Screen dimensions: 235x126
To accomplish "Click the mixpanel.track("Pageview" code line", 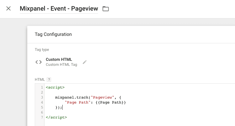I will (88, 97).
